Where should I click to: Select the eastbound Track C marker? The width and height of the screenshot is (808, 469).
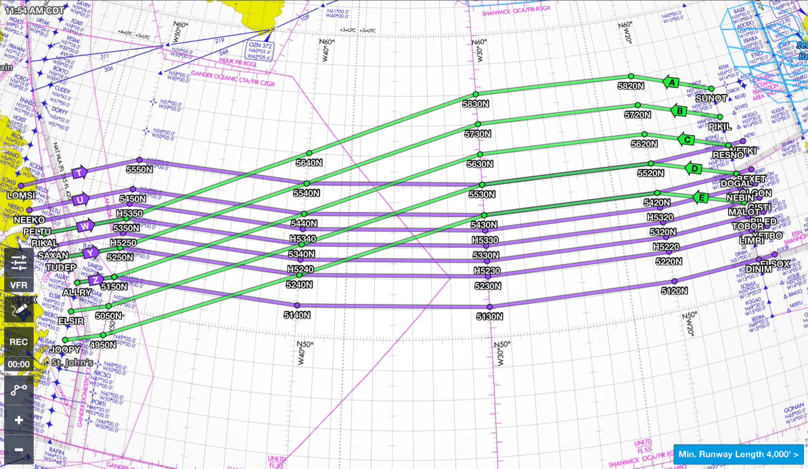(687, 139)
